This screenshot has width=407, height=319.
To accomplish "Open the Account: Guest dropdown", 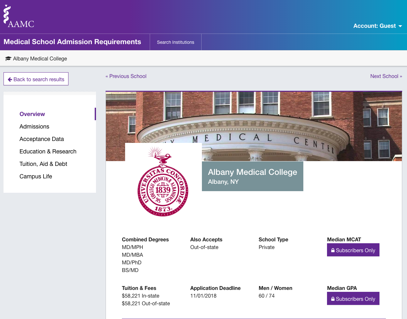I will tap(378, 26).
